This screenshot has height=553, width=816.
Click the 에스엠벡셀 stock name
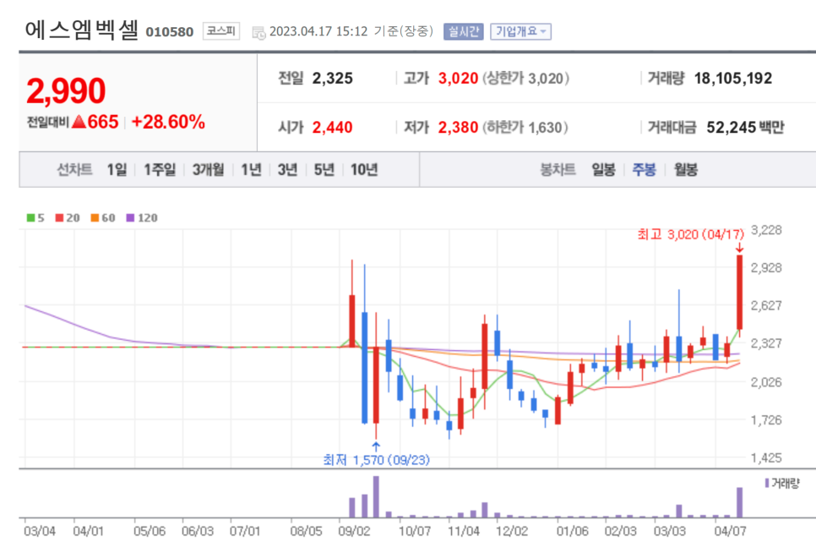coord(82,30)
